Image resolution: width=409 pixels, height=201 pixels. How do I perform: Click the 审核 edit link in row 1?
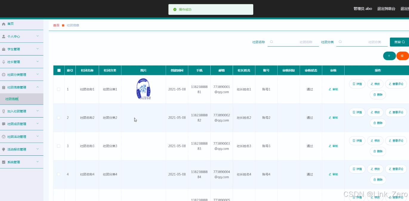[333, 89]
